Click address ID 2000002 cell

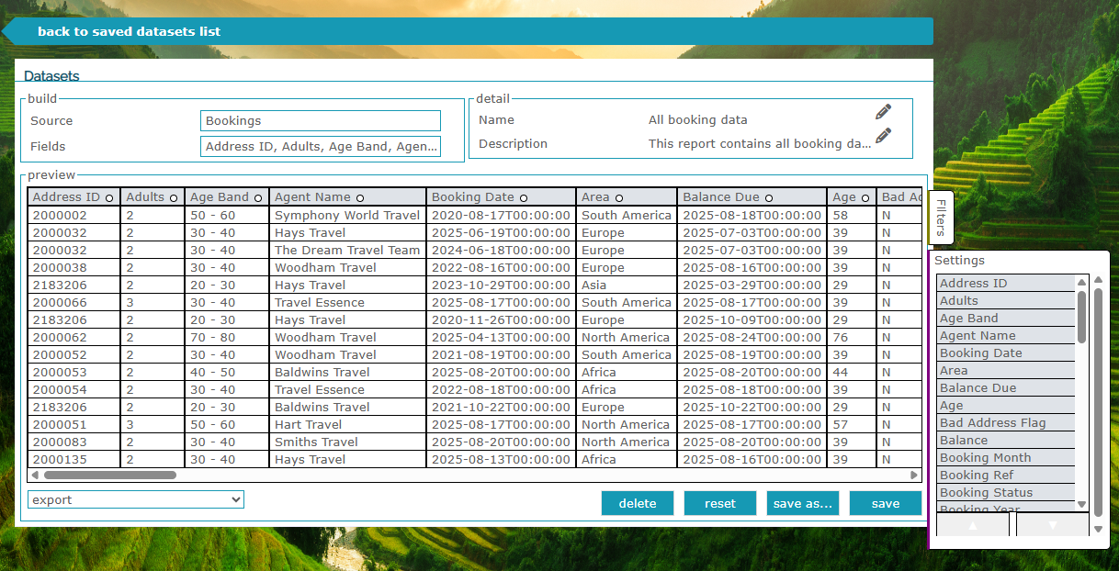click(73, 216)
